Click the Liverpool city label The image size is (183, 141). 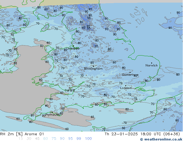click(74, 48)
